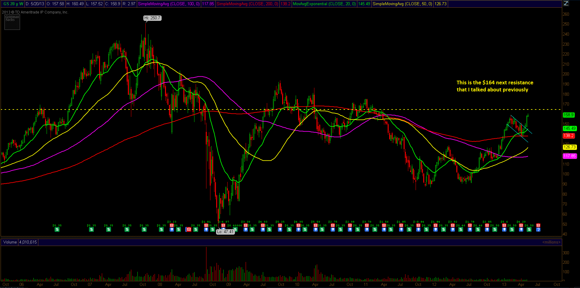580x288 pixels.
Task: Select the earnings phone icon labeled $1.56
Action: [x=384, y=225]
